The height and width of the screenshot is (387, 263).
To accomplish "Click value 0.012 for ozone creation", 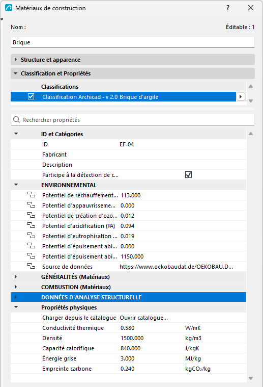I will 127,216.
